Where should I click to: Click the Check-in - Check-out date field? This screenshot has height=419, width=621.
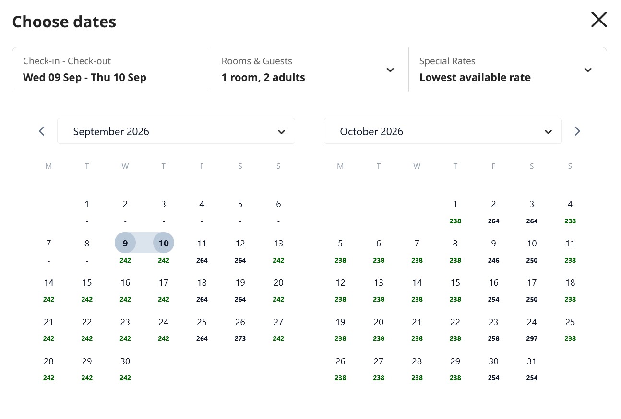pos(111,70)
